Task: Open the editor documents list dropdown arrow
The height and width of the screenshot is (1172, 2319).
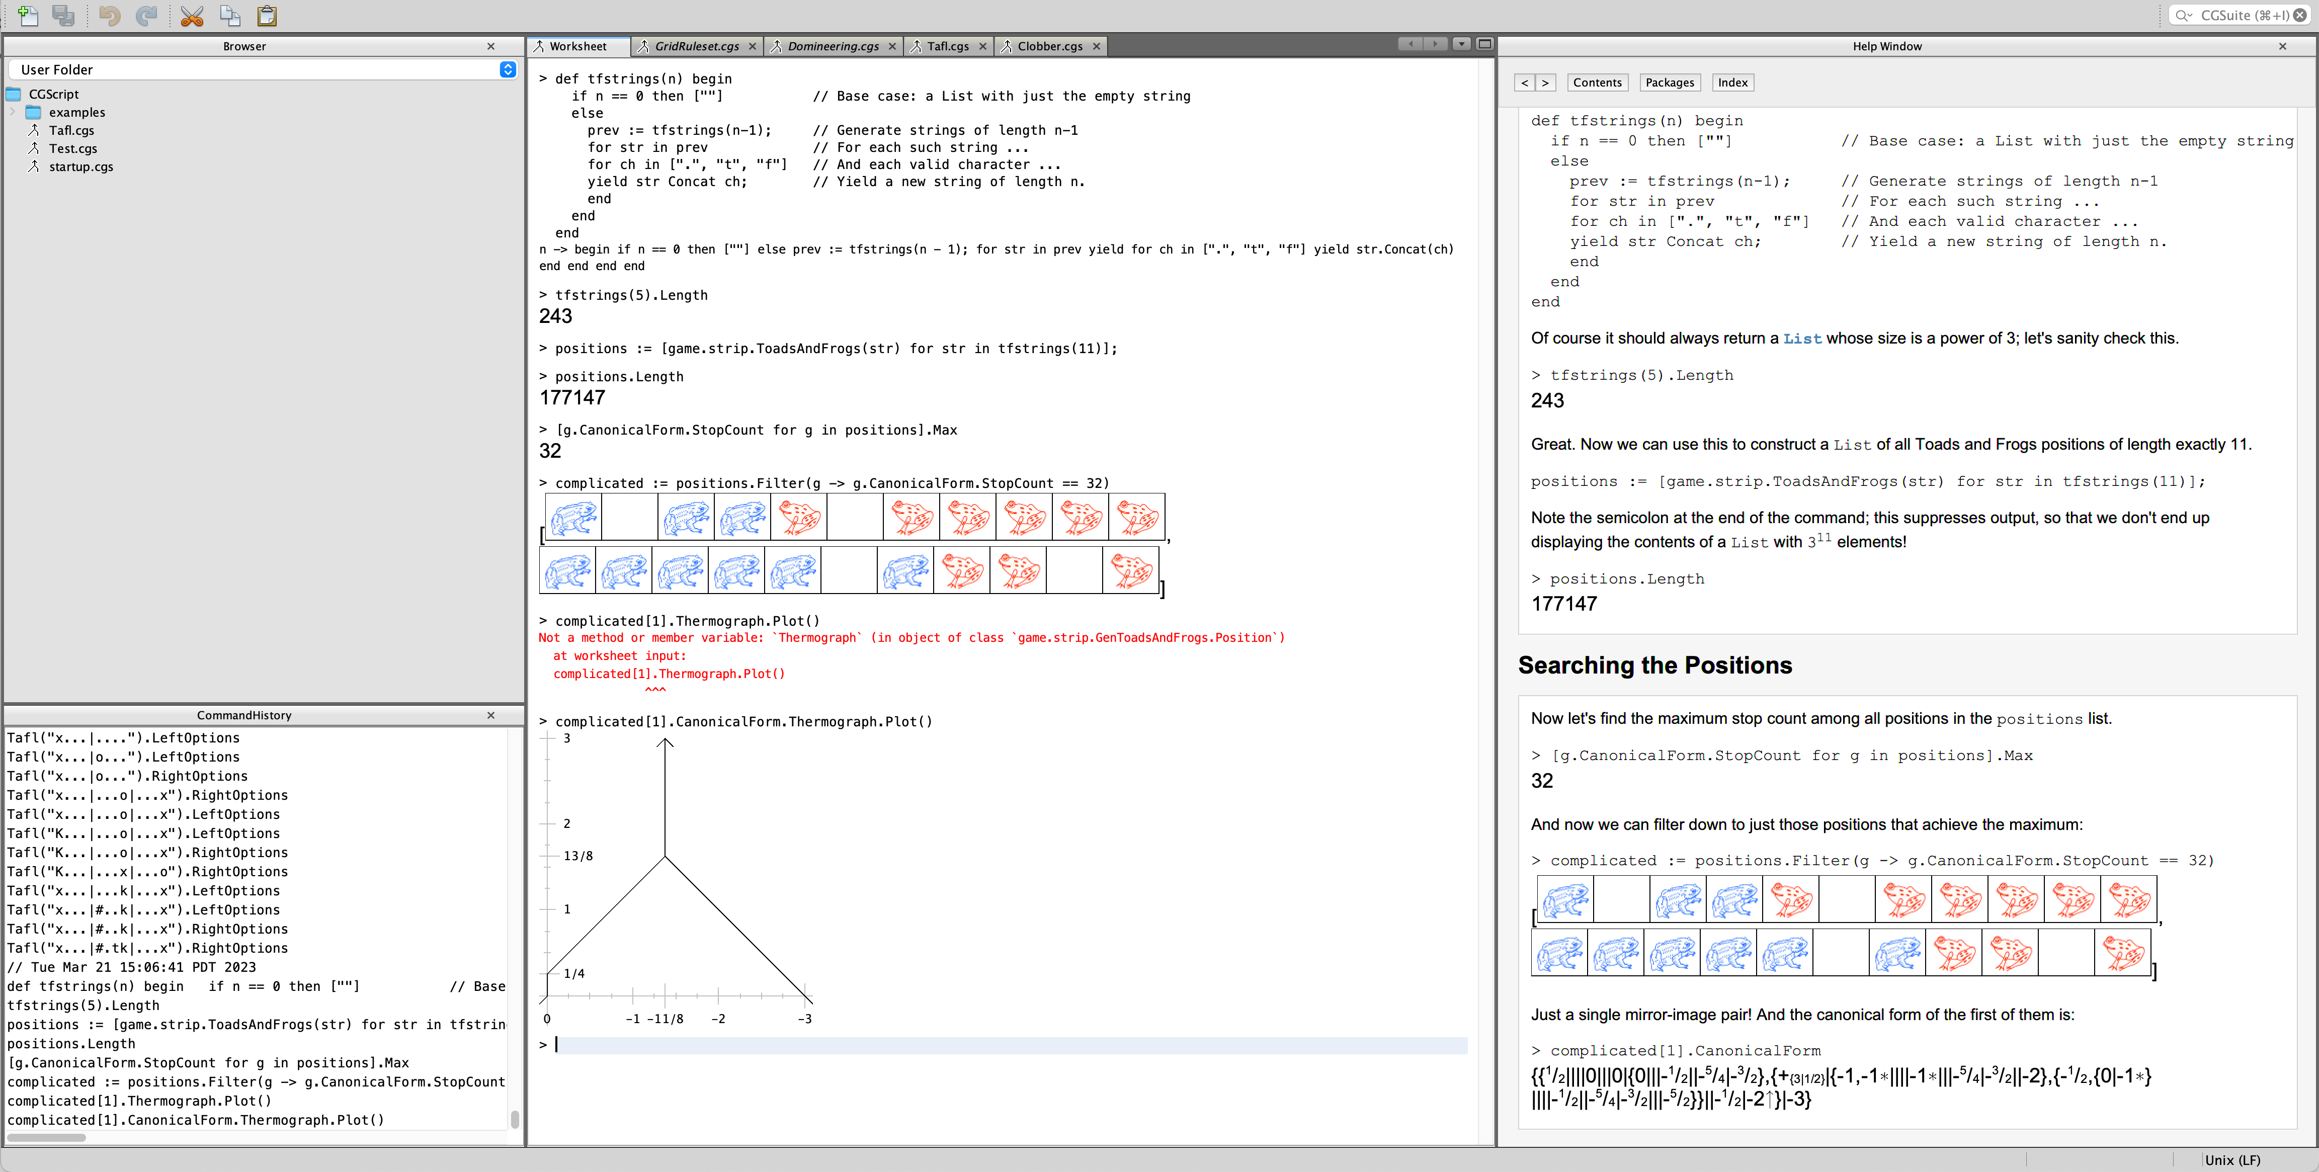Action: coord(1461,43)
